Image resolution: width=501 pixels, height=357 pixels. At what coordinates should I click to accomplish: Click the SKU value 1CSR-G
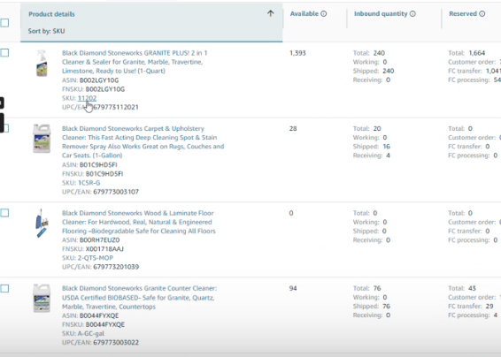(x=89, y=183)
